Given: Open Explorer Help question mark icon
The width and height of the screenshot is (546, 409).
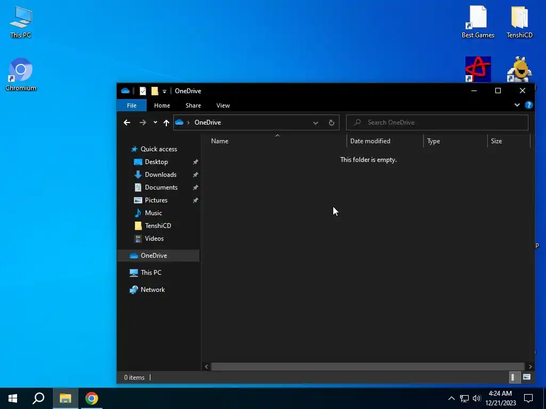Looking at the screenshot, I should (x=528, y=105).
